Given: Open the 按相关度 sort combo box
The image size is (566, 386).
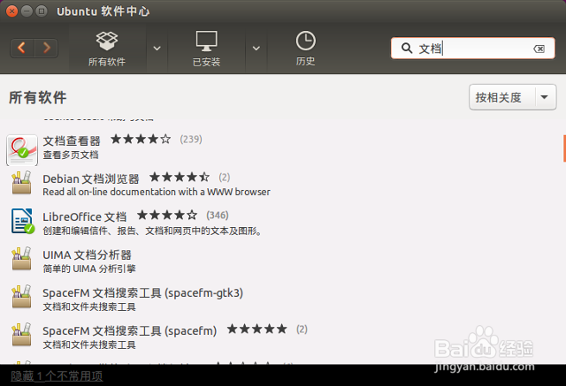Looking at the screenshot, I should point(513,97).
